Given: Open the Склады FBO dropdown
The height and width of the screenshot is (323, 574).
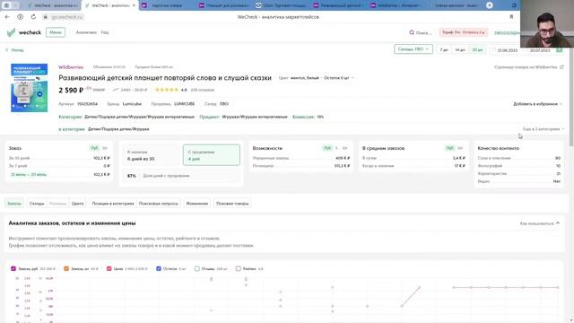Looking at the screenshot, I should click(413, 49).
